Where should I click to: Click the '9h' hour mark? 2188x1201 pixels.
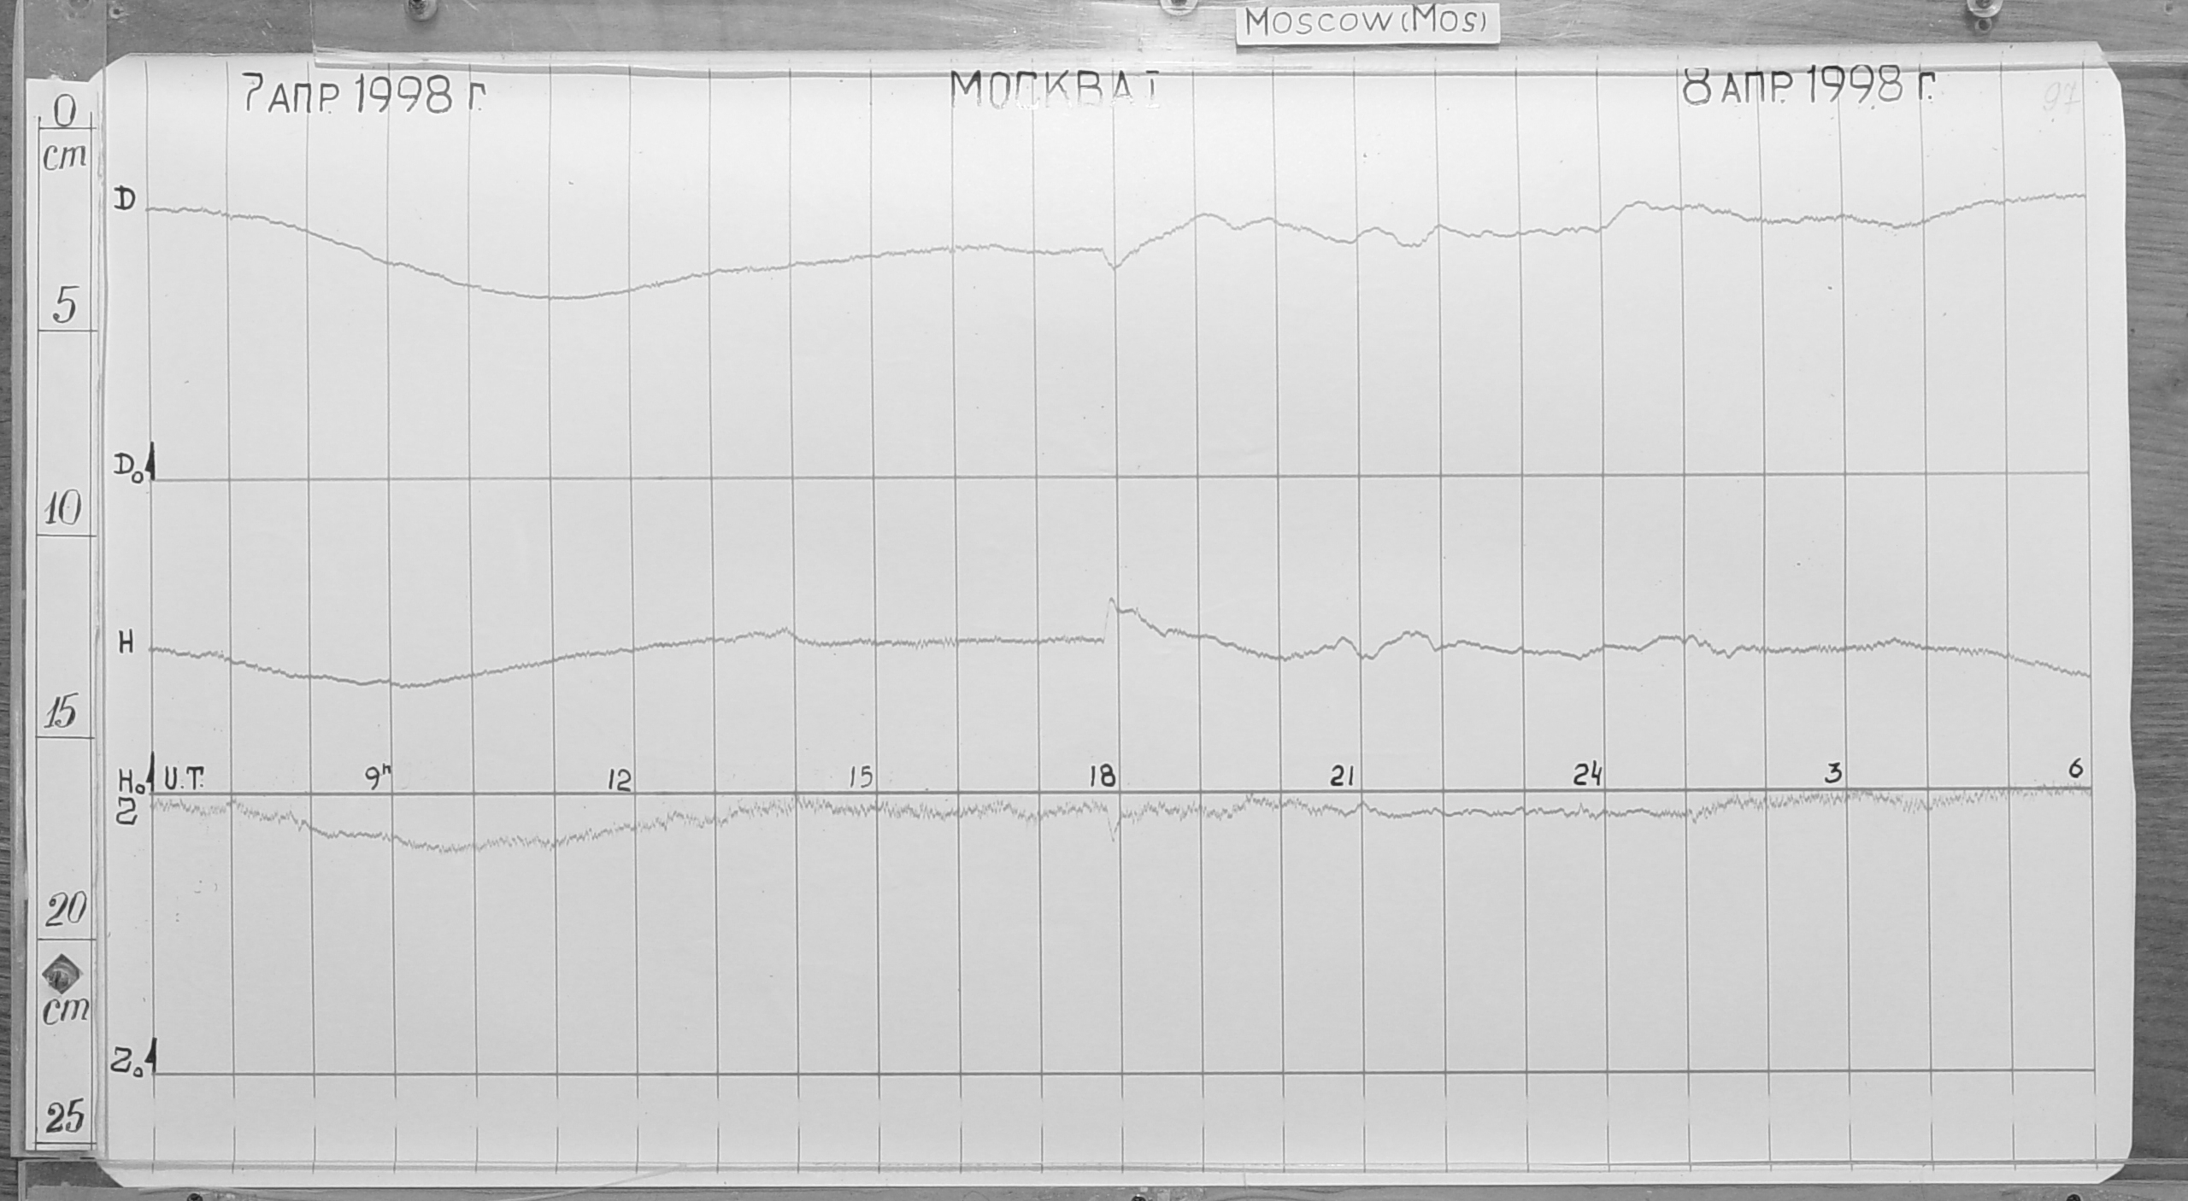point(379,778)
